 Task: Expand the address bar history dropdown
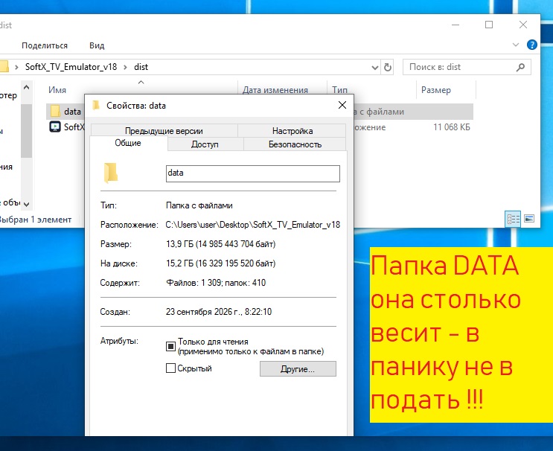pyautogui.click(x=375, y=67)
